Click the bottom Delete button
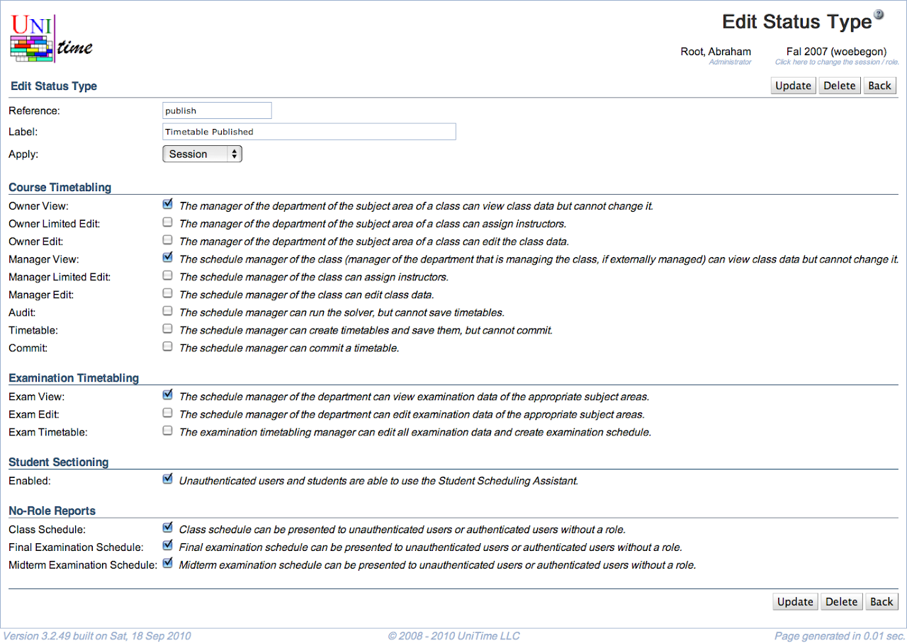Screen dimensions: 907x643 coord(842,601)
